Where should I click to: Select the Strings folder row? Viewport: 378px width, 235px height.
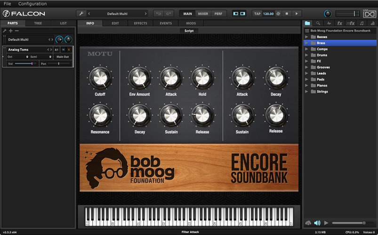coord(340,92)
